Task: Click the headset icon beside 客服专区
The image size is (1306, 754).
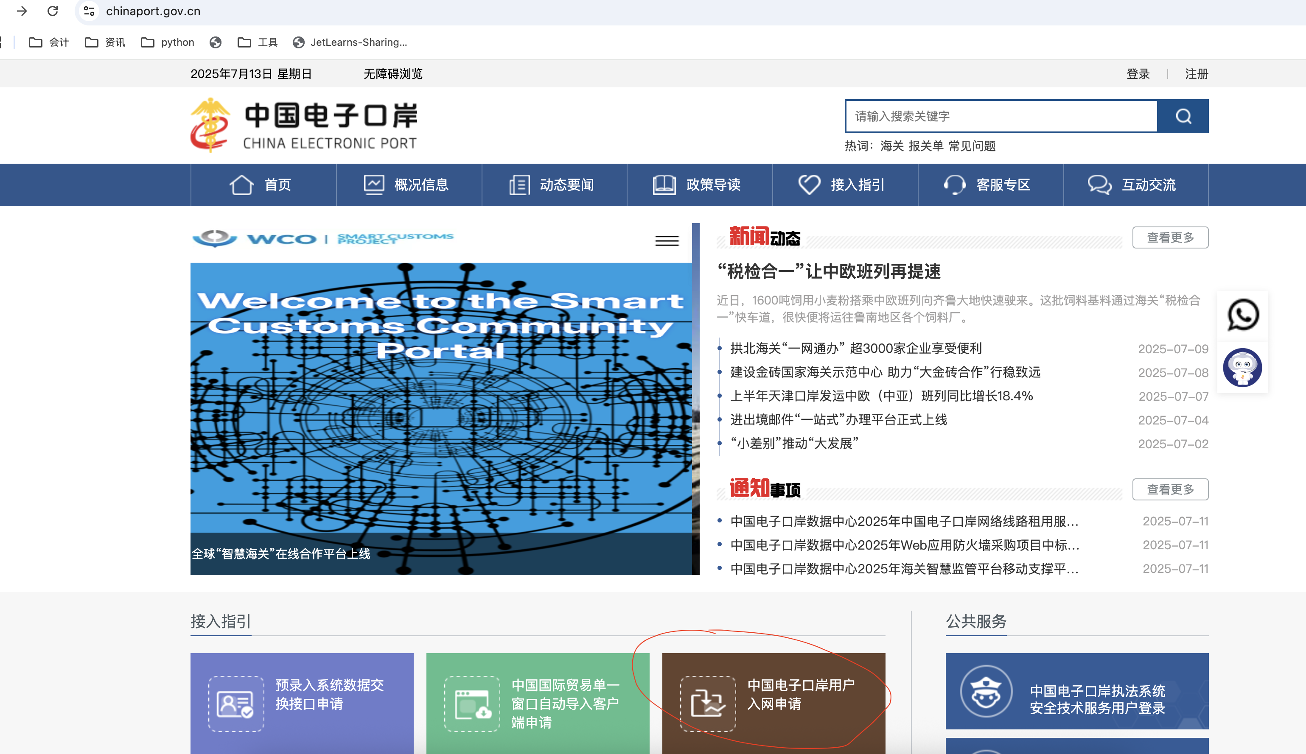Action: pos(955,184)
